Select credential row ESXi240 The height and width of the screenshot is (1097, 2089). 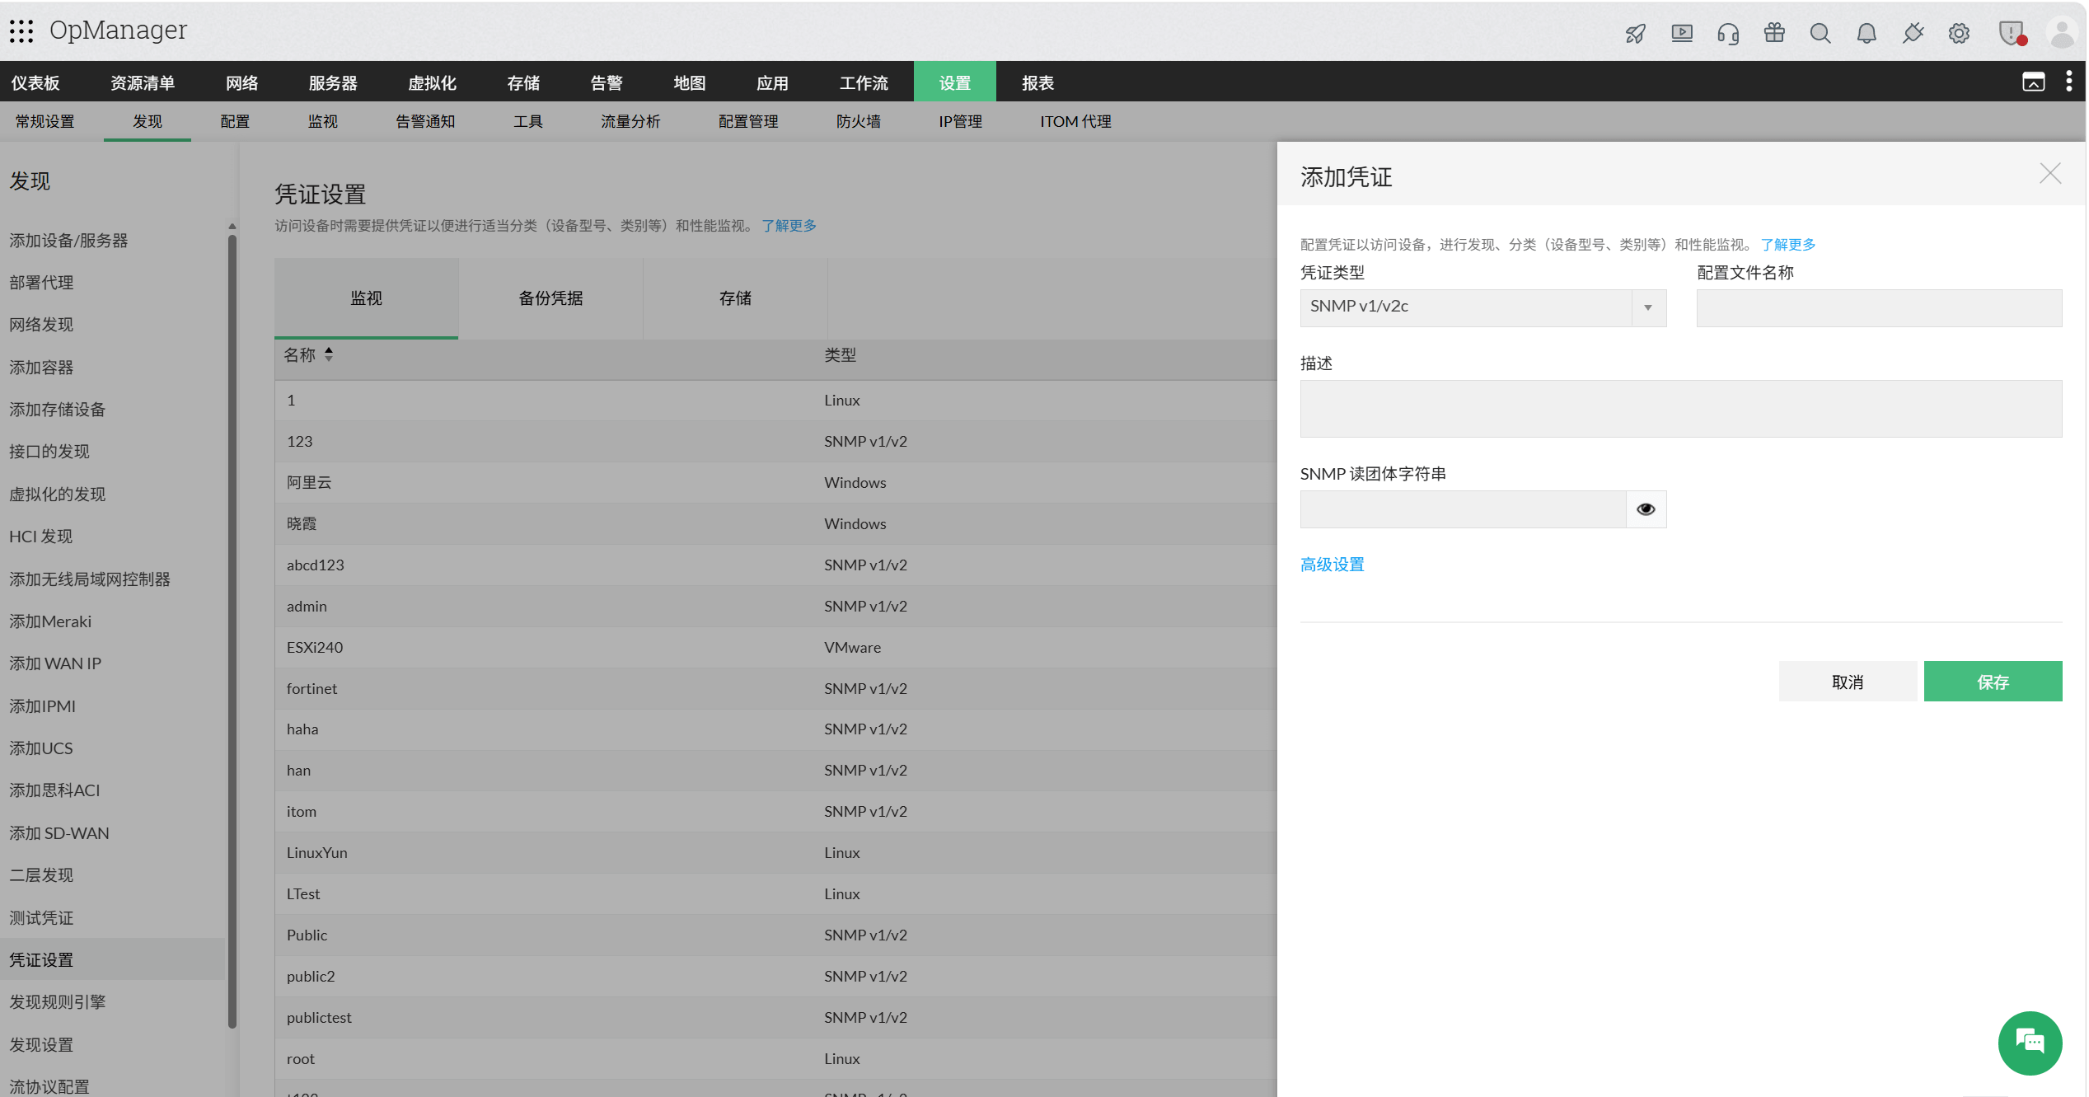[x=775, y=648]
